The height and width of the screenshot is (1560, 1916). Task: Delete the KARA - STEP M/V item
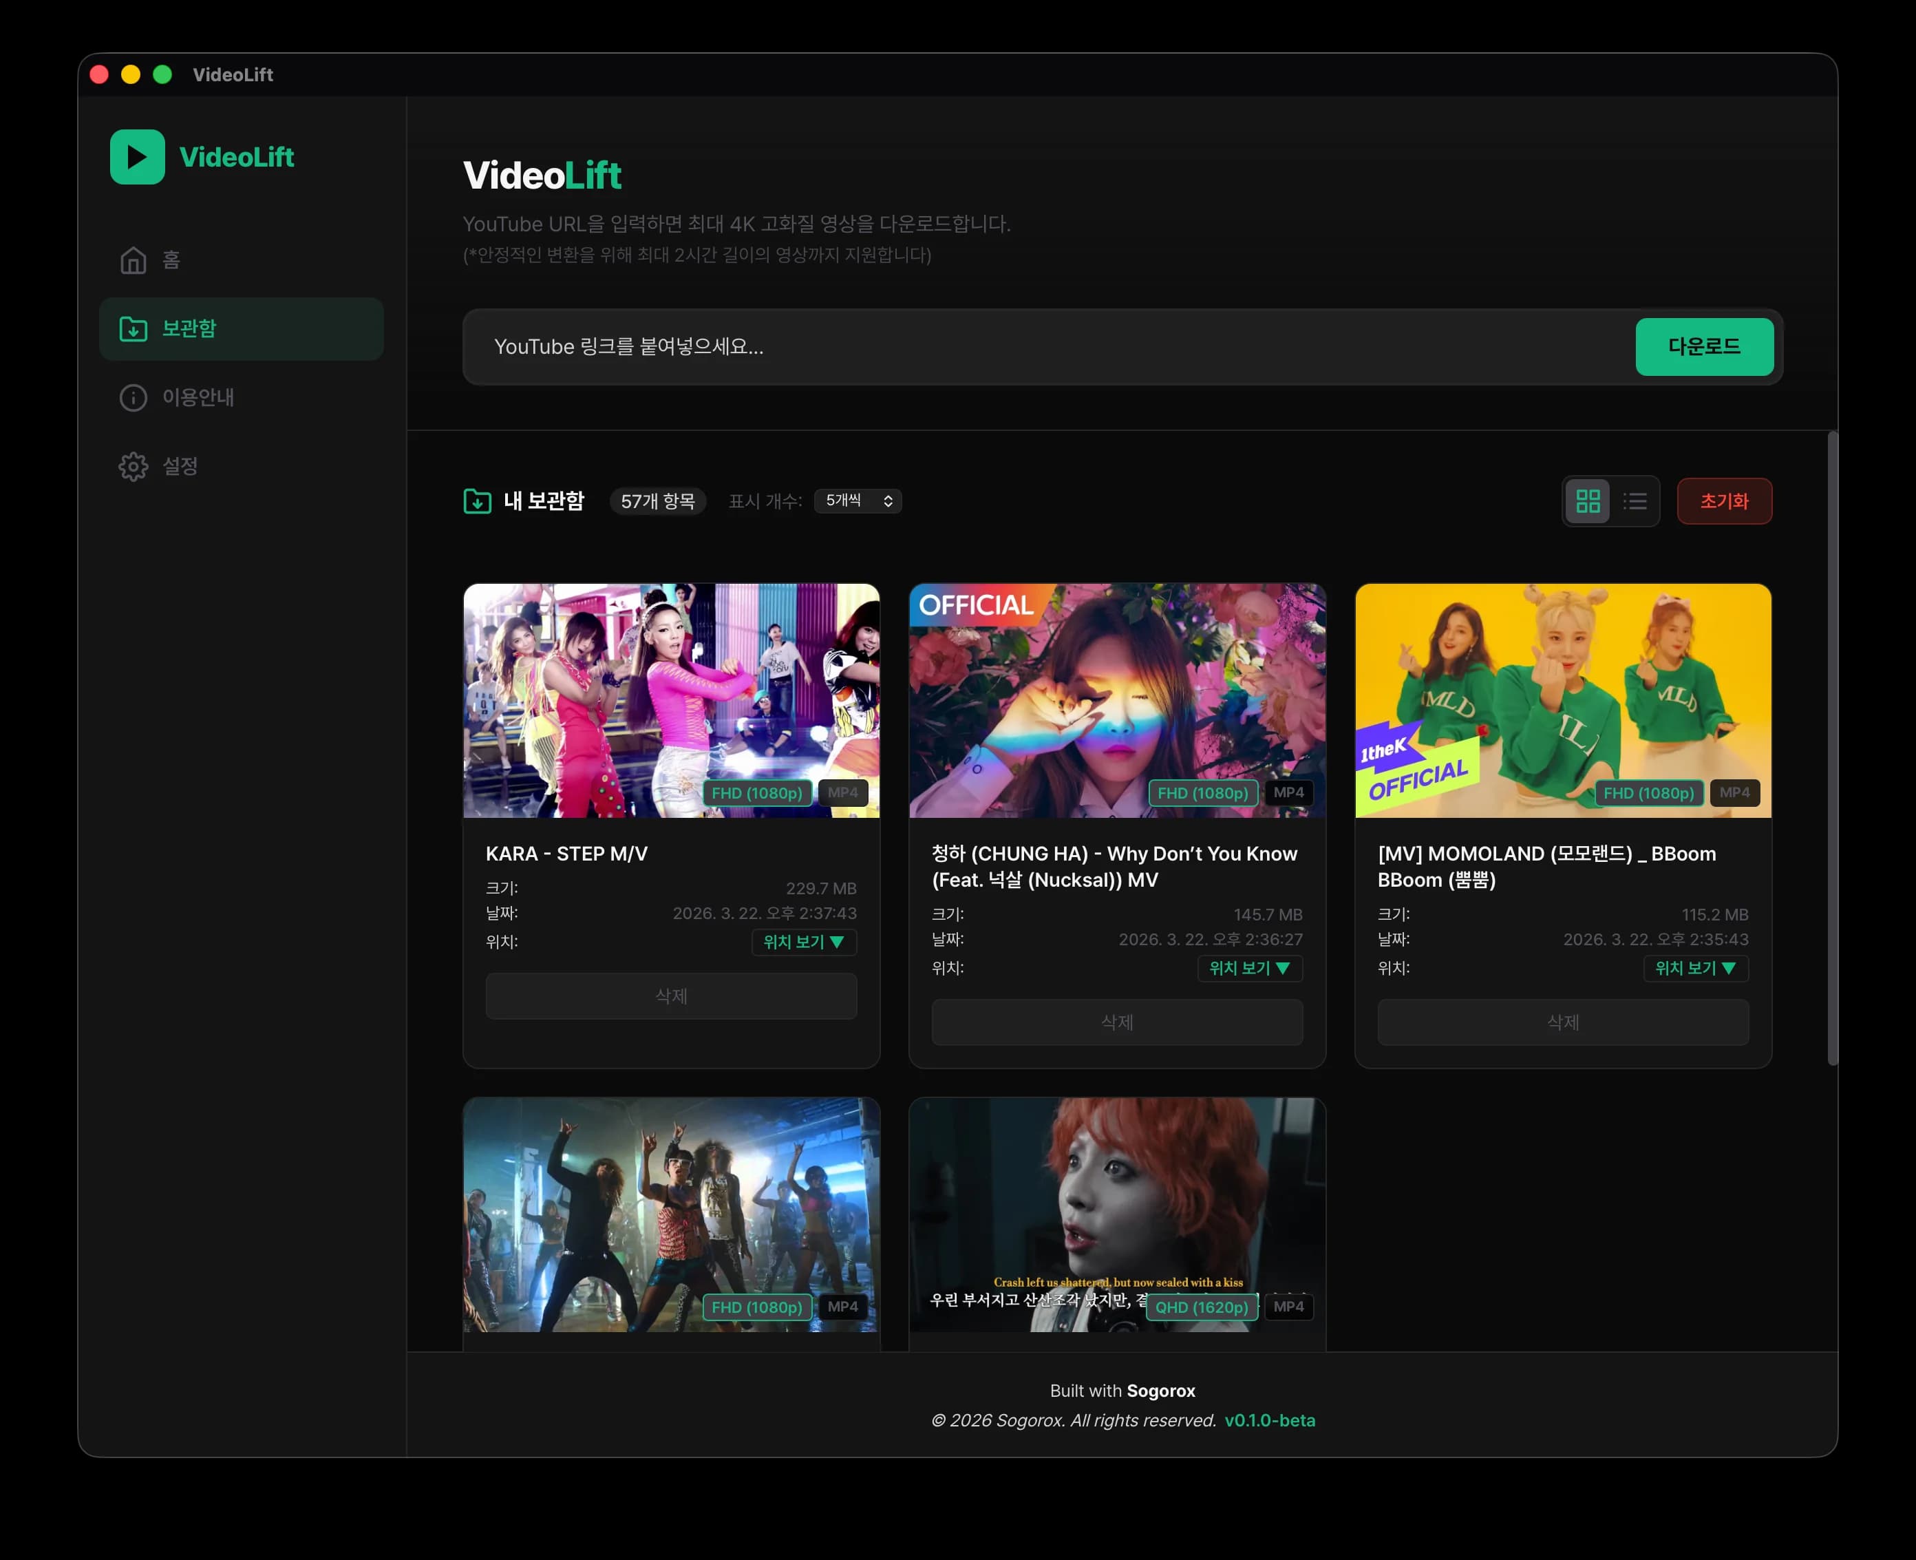click(x=671, y=995)
